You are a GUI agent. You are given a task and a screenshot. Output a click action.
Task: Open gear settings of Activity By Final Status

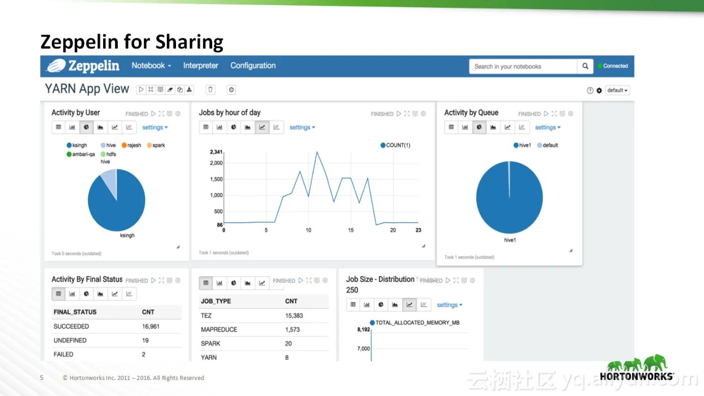click(x=178, y=280)
